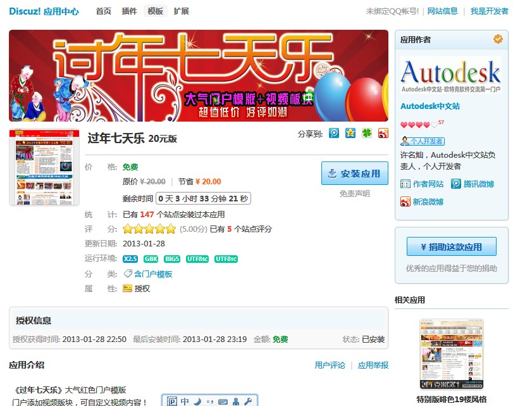Viewport: 513px width, 406px height.
Task: Open IME settings with the wrench icon
Action: (249, 401)
